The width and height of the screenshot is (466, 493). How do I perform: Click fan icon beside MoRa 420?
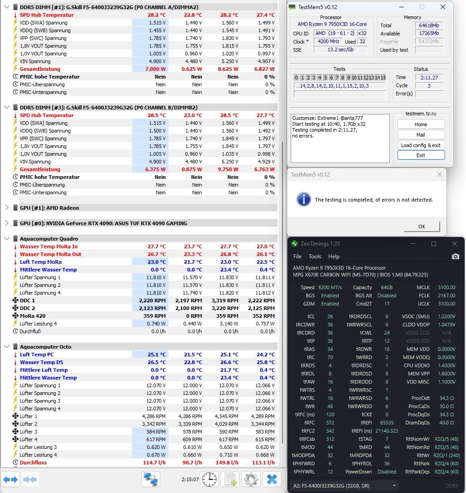point(15,316)
